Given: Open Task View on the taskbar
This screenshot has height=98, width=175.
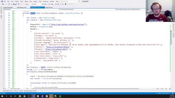Looking at the screenshot, I should [15, 96].
